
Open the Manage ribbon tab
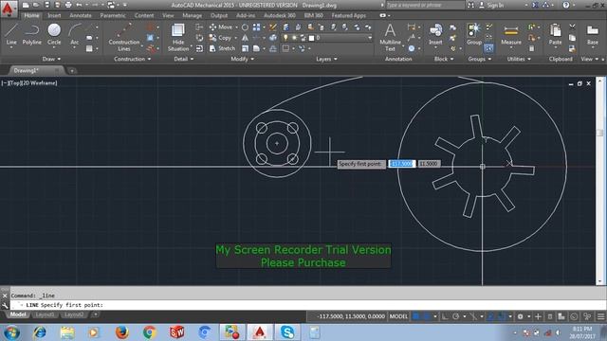192,16
